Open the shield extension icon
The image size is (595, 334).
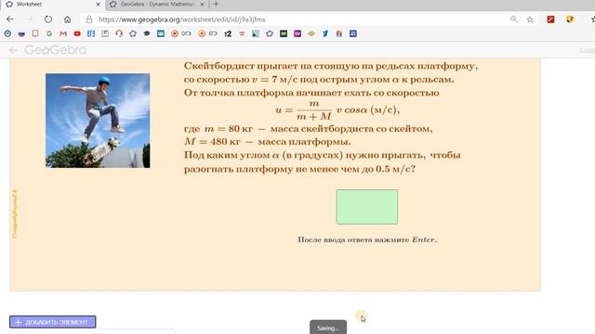point(570,19)
